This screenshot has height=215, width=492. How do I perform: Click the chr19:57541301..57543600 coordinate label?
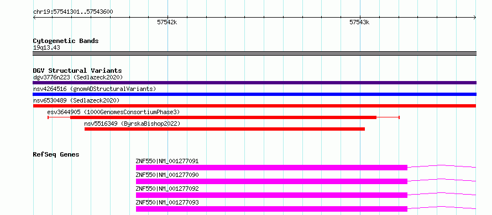73,12
